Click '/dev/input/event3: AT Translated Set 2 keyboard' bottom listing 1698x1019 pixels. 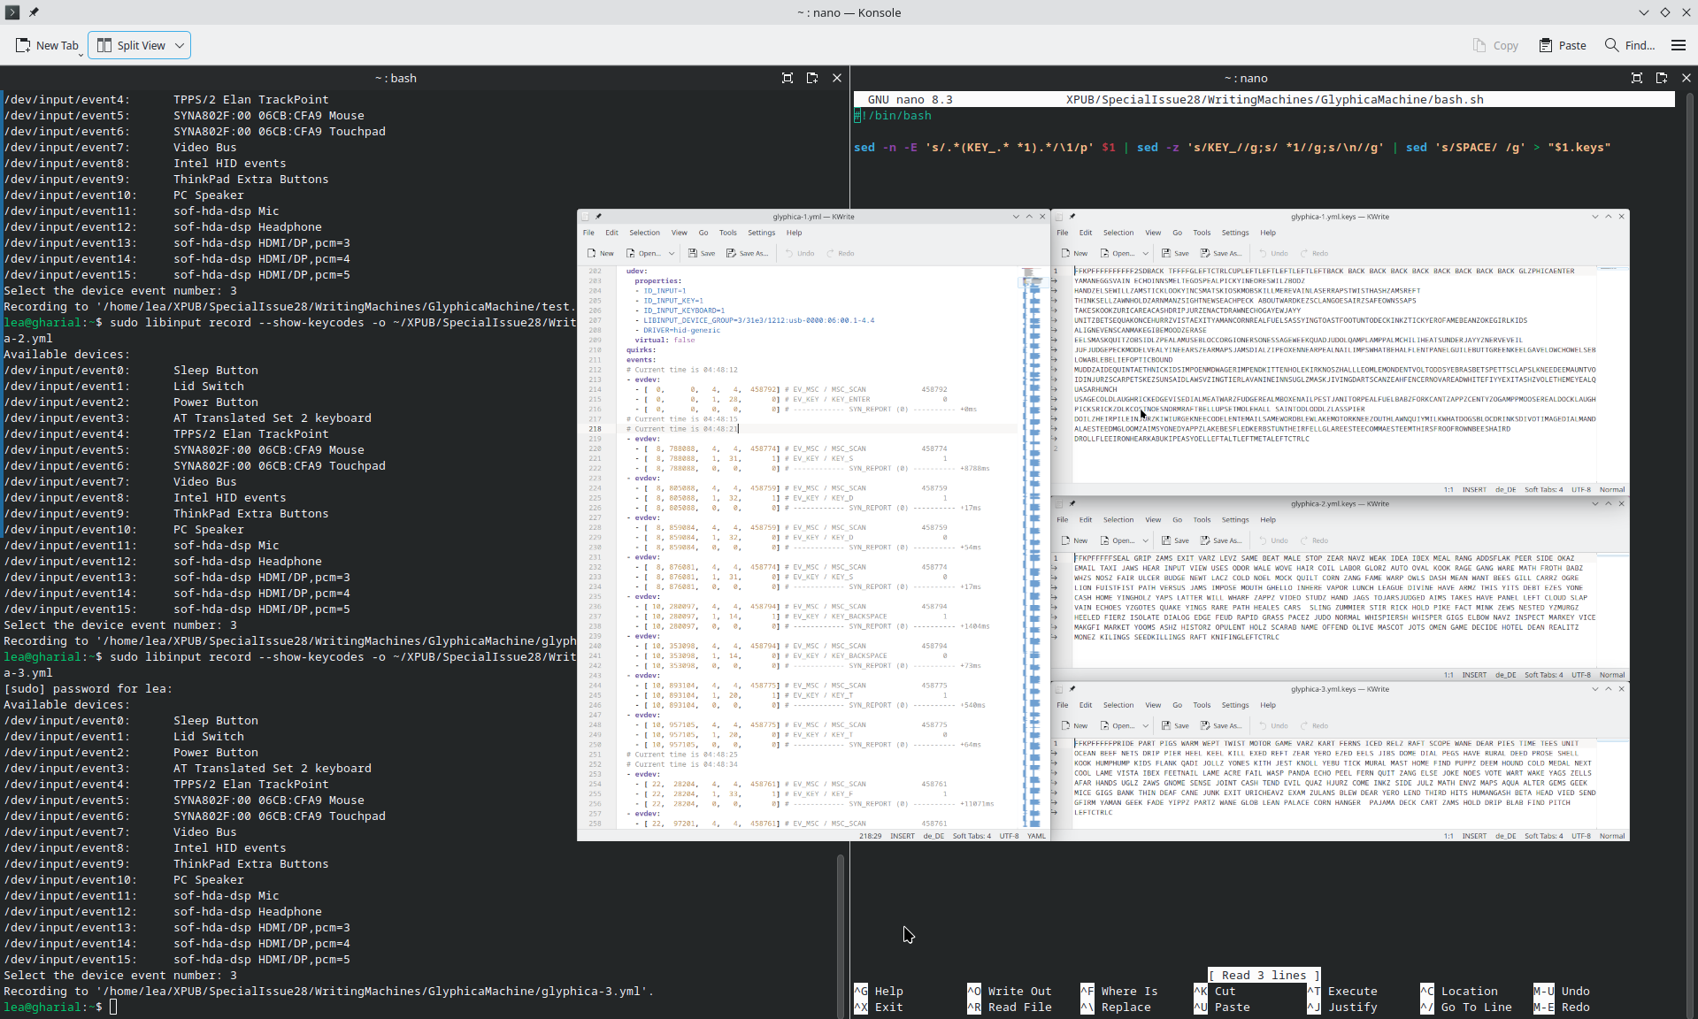pyautogui.click(x=188, y=769)
